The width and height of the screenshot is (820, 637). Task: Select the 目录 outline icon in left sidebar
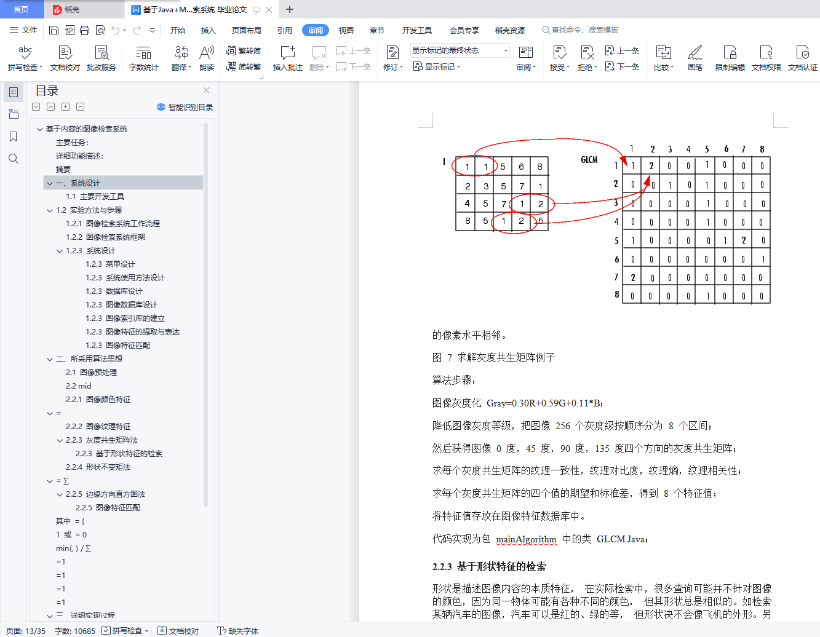click(x=14, y=92)
